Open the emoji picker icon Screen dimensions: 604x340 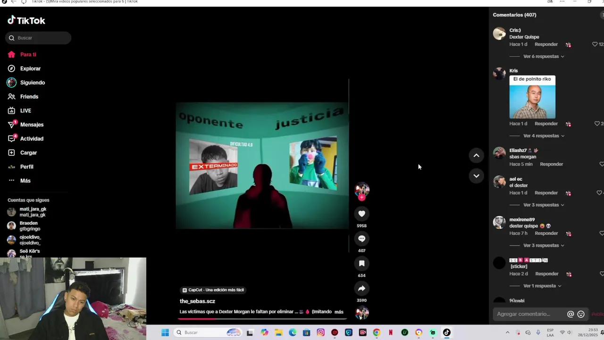coord(581,314)
